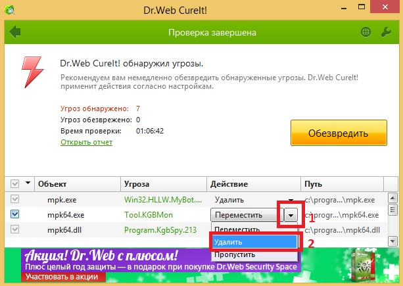Click the Объект column header
403x286 pixels.
(78, 184)
